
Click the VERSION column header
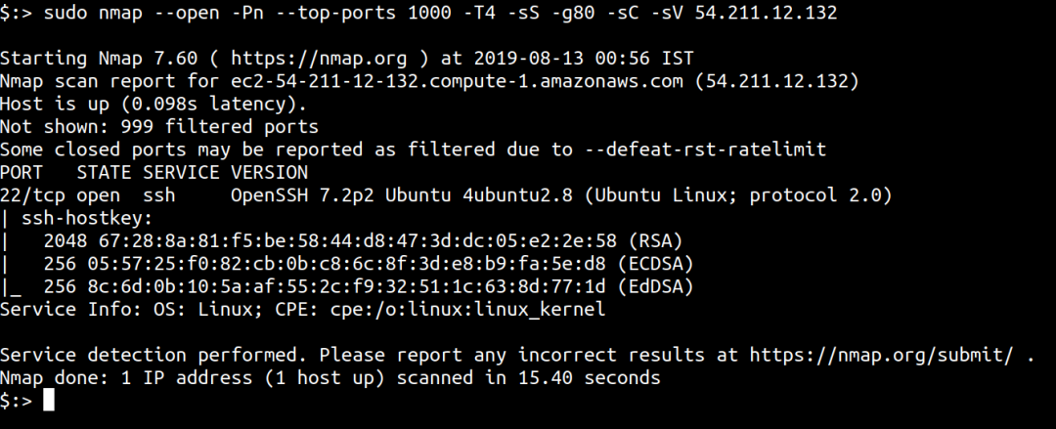click(270, 172)
